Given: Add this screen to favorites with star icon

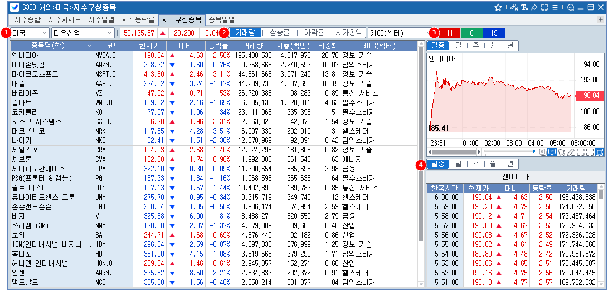Looking at the screenshot, I should 498,7.
